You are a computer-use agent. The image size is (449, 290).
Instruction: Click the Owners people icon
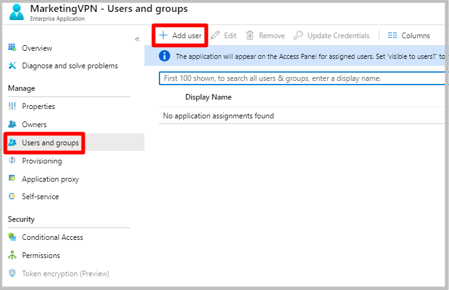12,125
